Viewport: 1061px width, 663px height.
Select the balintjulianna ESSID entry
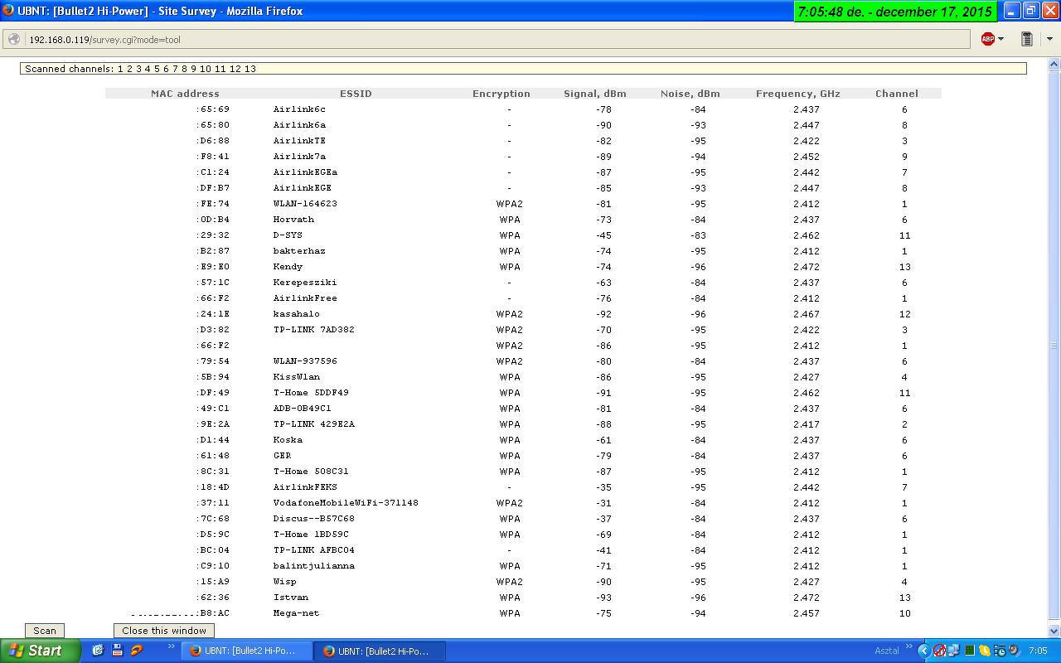[x=314, y=566]
